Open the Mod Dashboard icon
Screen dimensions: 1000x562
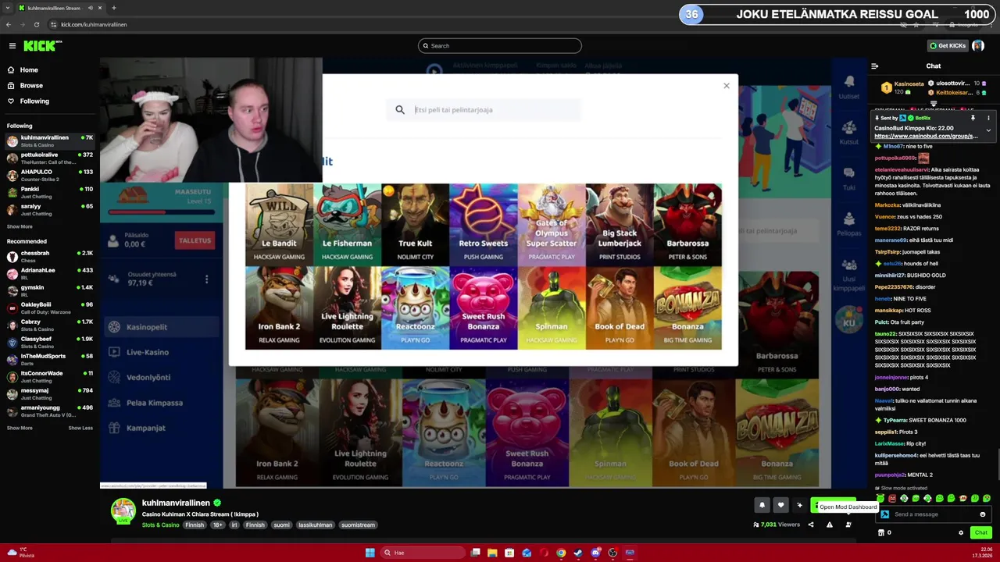(x=848, y=525)
